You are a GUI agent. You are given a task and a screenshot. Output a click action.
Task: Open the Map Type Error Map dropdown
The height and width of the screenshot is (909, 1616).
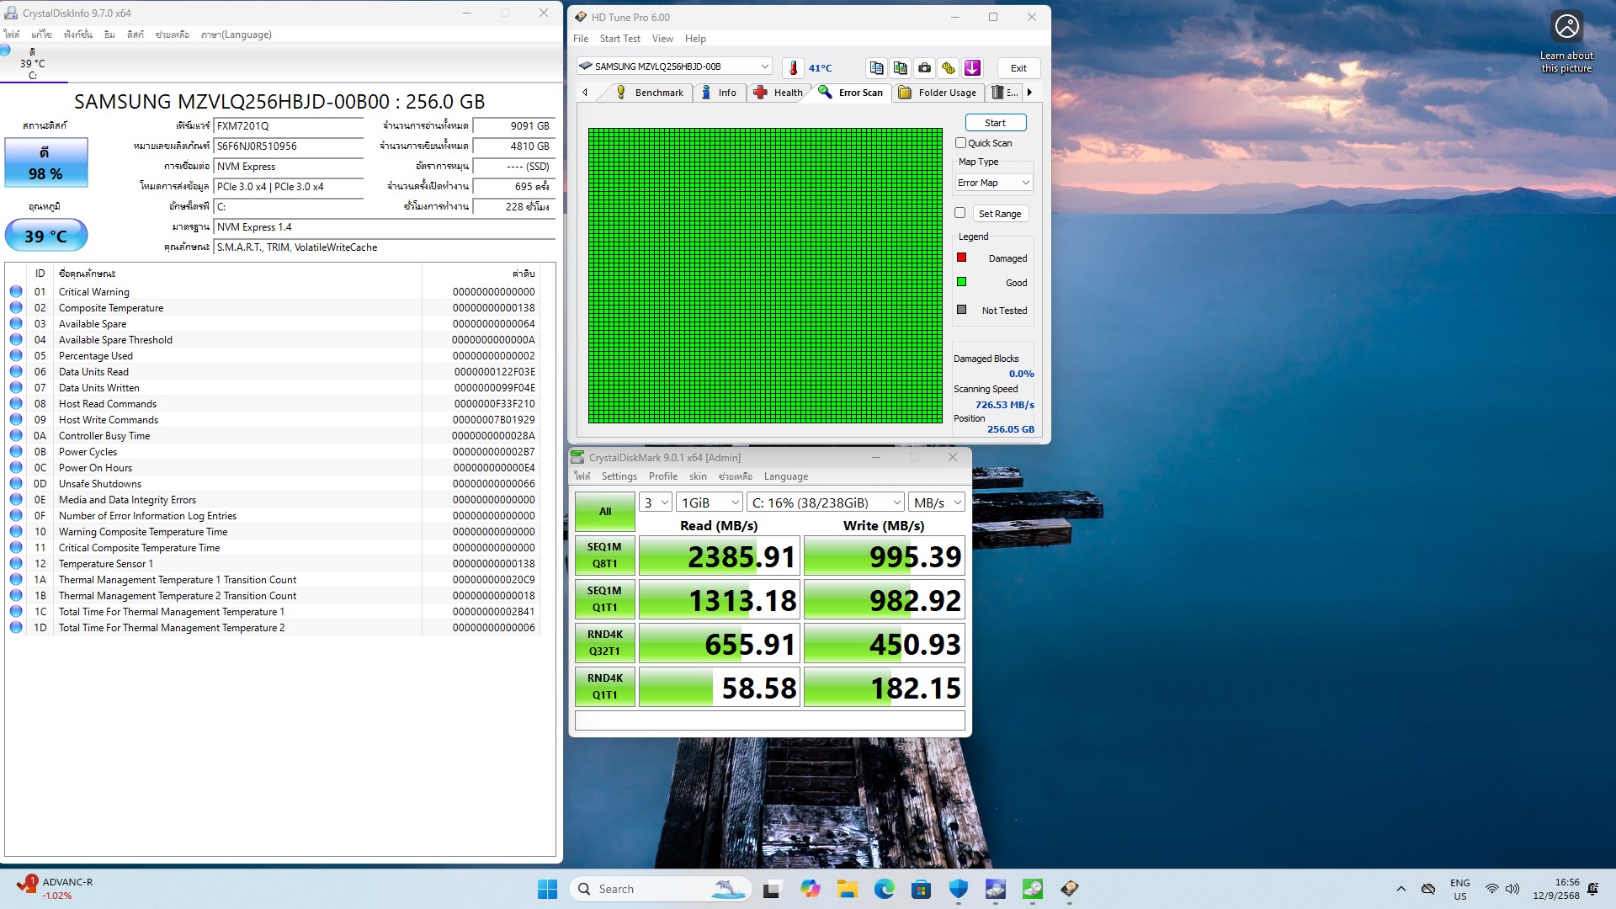click(x=993, y=183)
